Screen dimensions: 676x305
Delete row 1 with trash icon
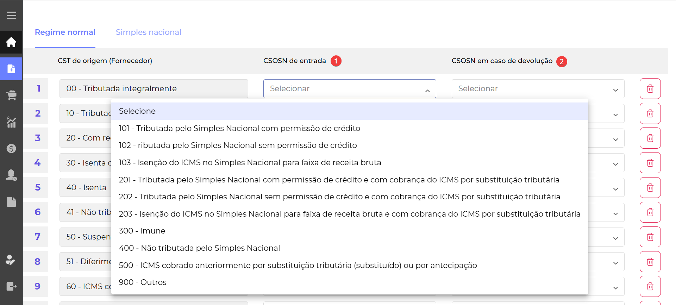click(x=650, y=89)
